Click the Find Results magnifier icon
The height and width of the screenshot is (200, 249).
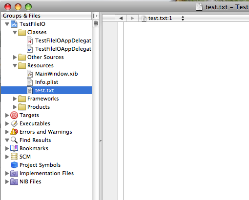pos(14,140)
